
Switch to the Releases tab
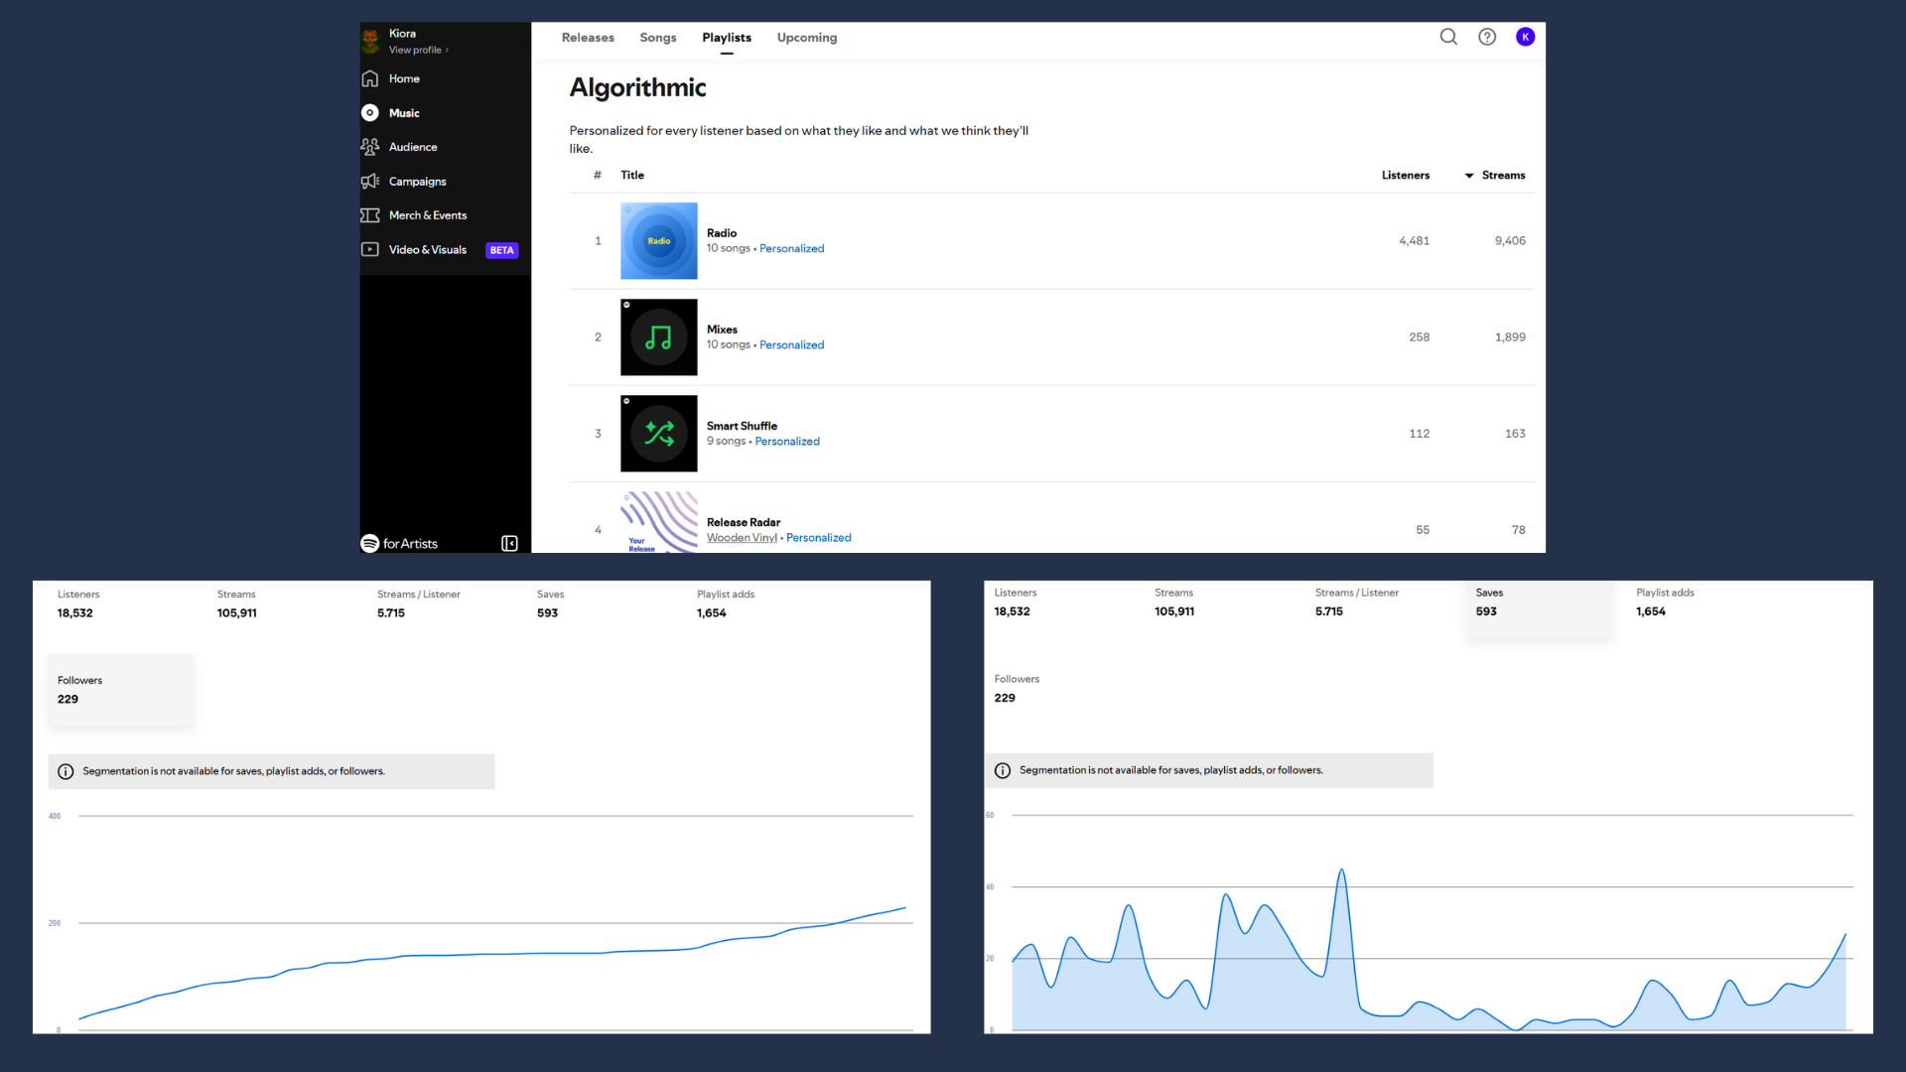coord(588,38)
